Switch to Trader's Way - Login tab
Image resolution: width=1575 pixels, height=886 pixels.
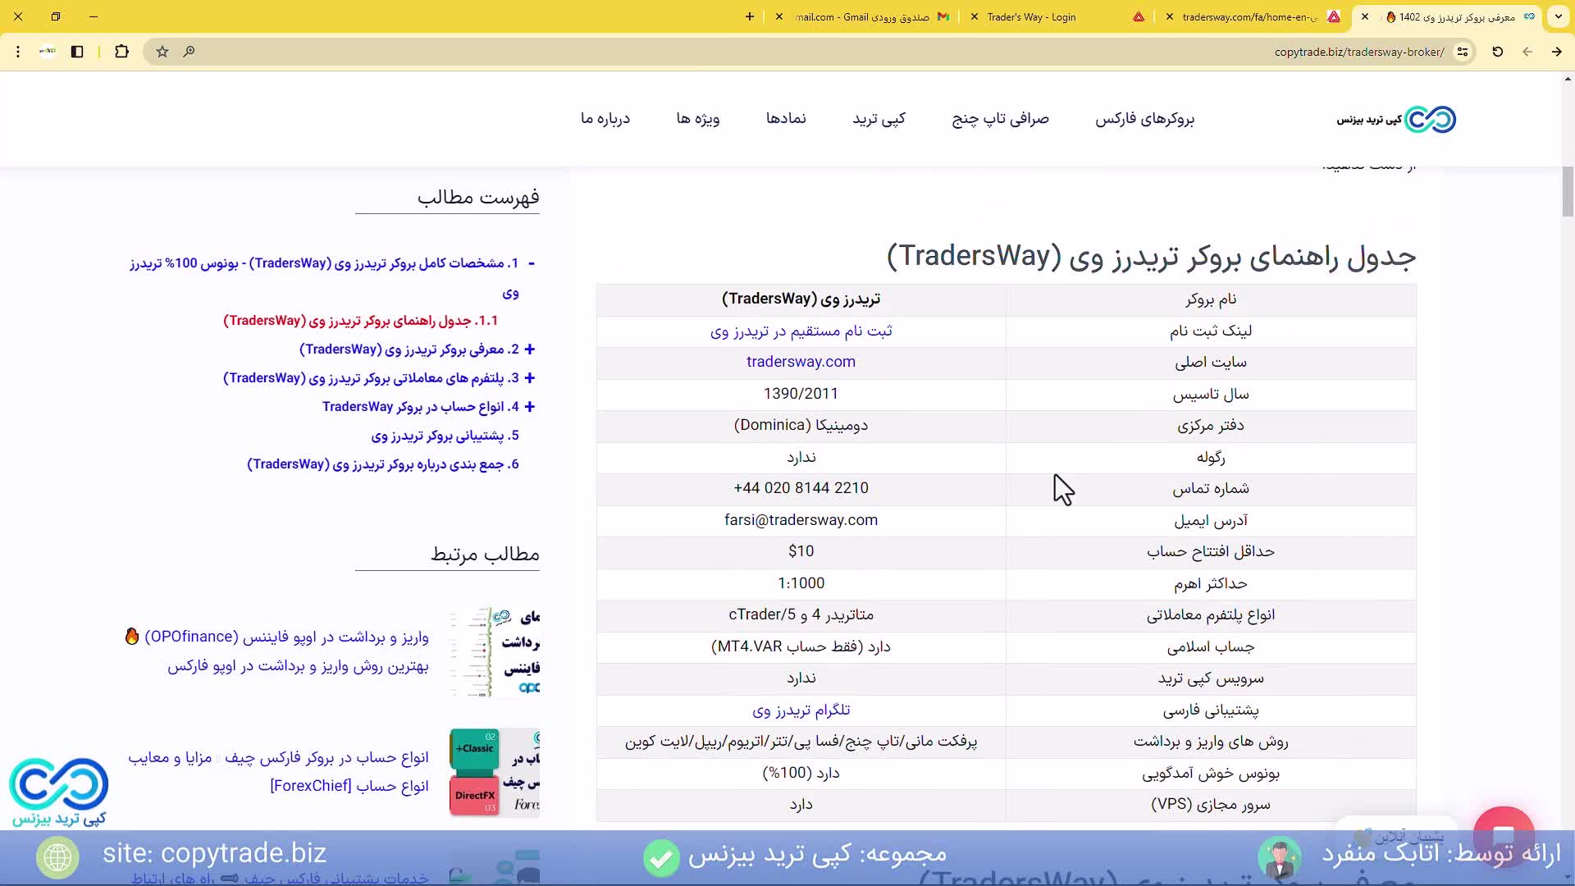tap(1031, 16)
